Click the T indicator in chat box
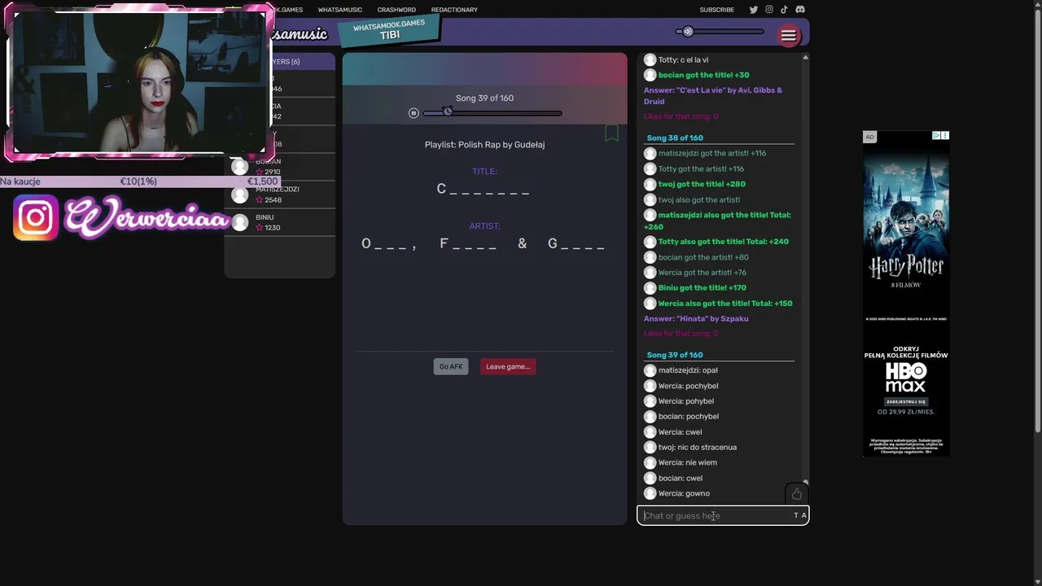Image resolution: width=1042 pixels, height=586 pixels. [796, 515]
